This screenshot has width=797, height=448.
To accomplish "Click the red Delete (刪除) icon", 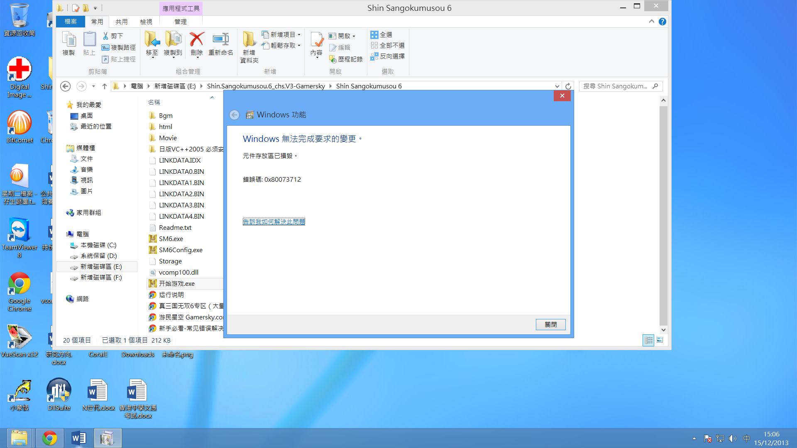I will coord(197,44).
